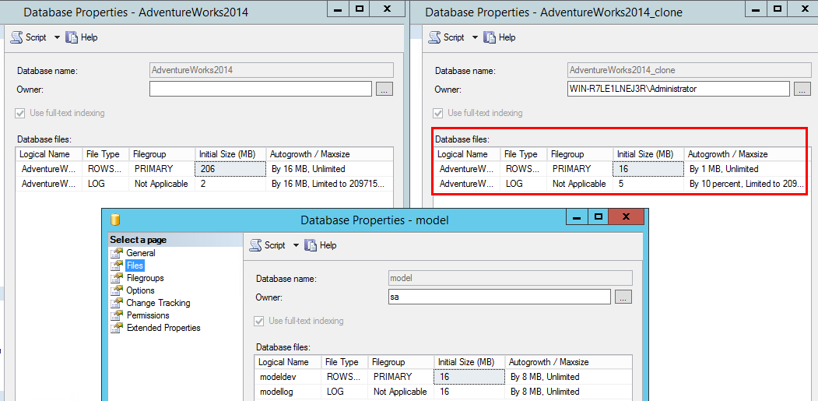818x401 pixels.
Task: Click Not Applicable cell in AdventureWorks2014 window
Action: (x=161, y=183)
